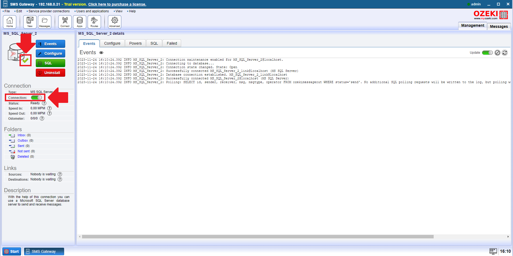Open the Users and applications menu
This screenshot has width=513, height=256.
coord(92,11)
